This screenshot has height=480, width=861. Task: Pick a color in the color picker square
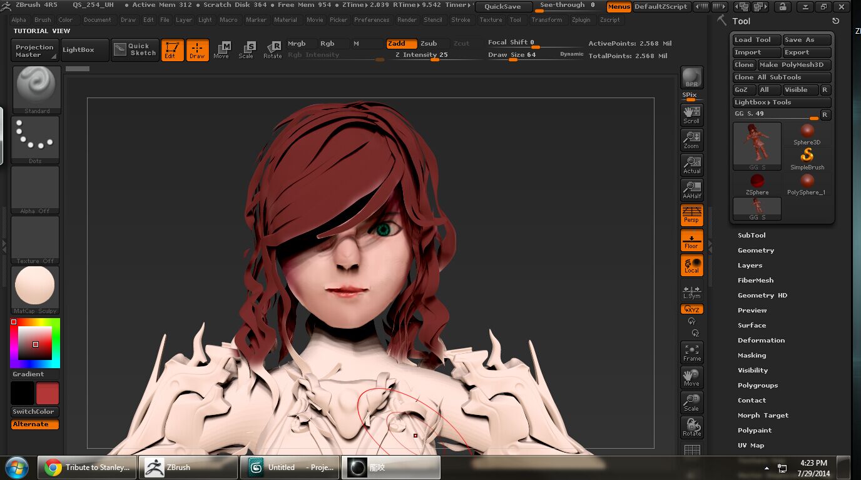pos(34,342)
